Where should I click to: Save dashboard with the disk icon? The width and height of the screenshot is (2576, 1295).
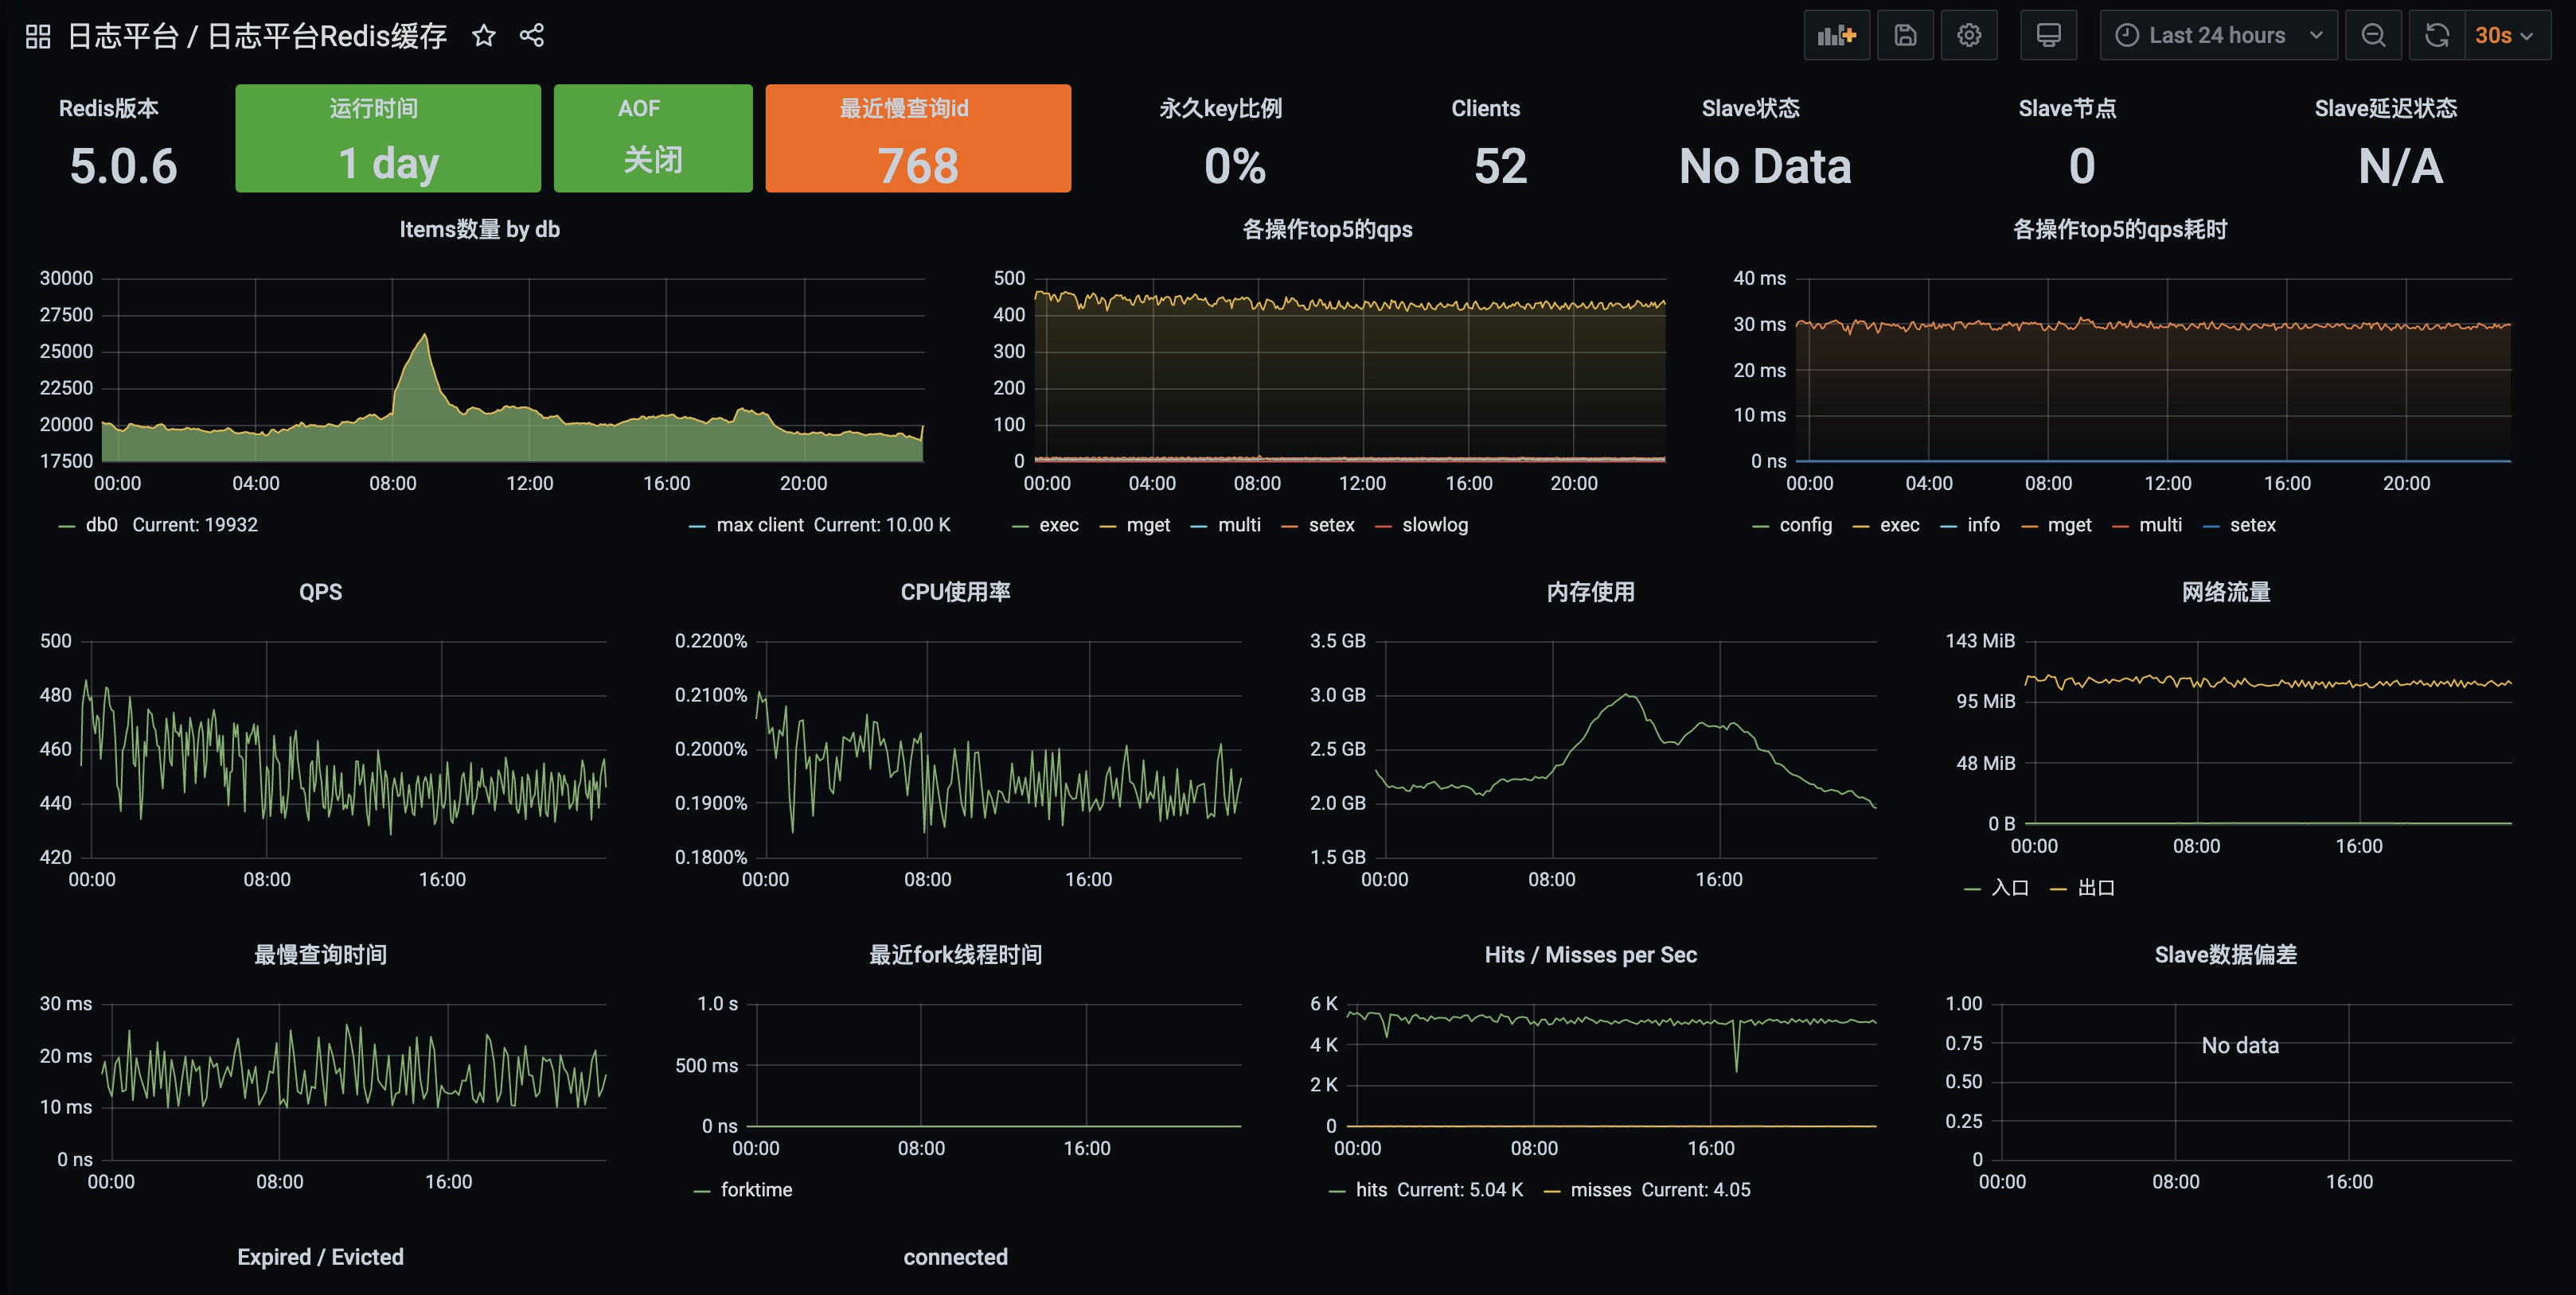(1905, 36)
